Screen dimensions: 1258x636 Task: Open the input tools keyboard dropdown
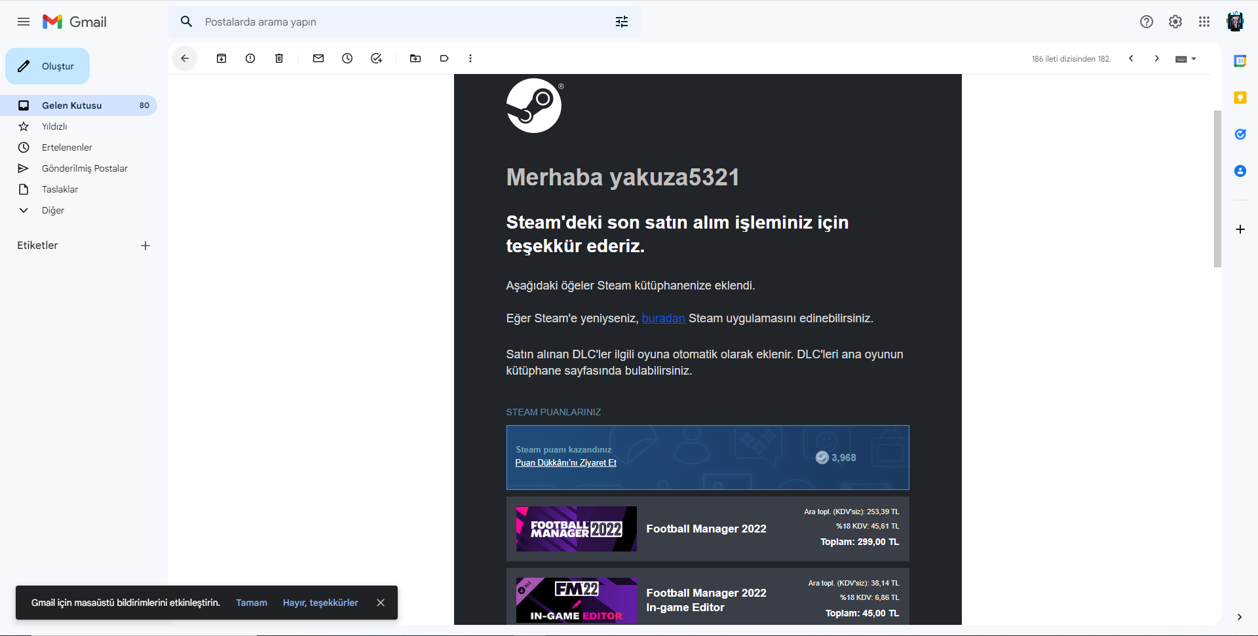coord(1186,59)
